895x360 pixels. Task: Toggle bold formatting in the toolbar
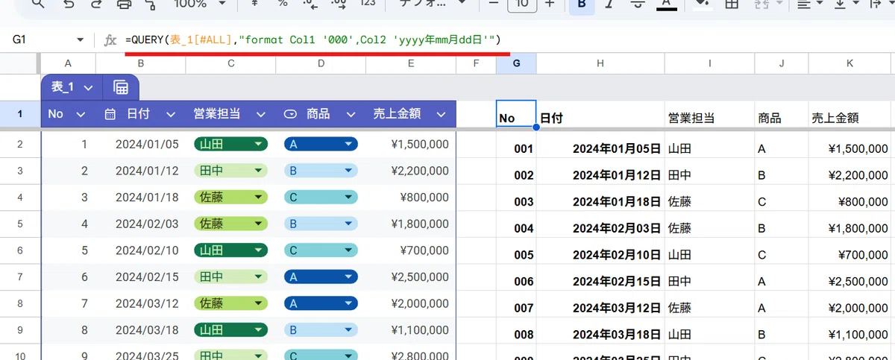tap(580, 4)
